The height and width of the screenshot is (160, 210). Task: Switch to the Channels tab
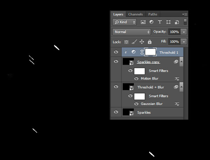[x=135, y=14]
